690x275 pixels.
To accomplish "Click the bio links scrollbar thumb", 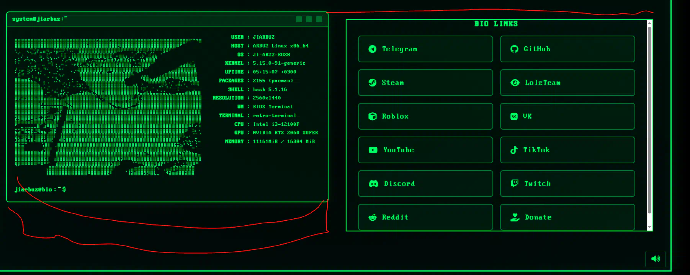I will coord(649,120).
